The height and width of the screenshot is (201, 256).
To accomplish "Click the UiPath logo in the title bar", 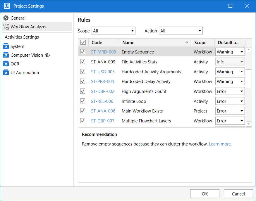I will pos(7,6).
